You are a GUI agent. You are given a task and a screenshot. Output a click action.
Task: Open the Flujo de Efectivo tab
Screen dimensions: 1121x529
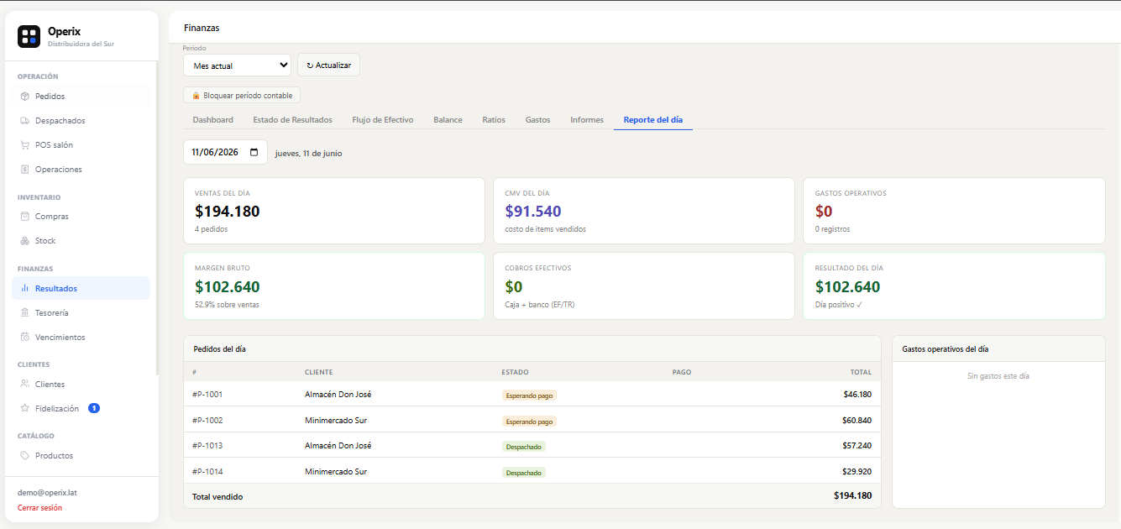383,120
